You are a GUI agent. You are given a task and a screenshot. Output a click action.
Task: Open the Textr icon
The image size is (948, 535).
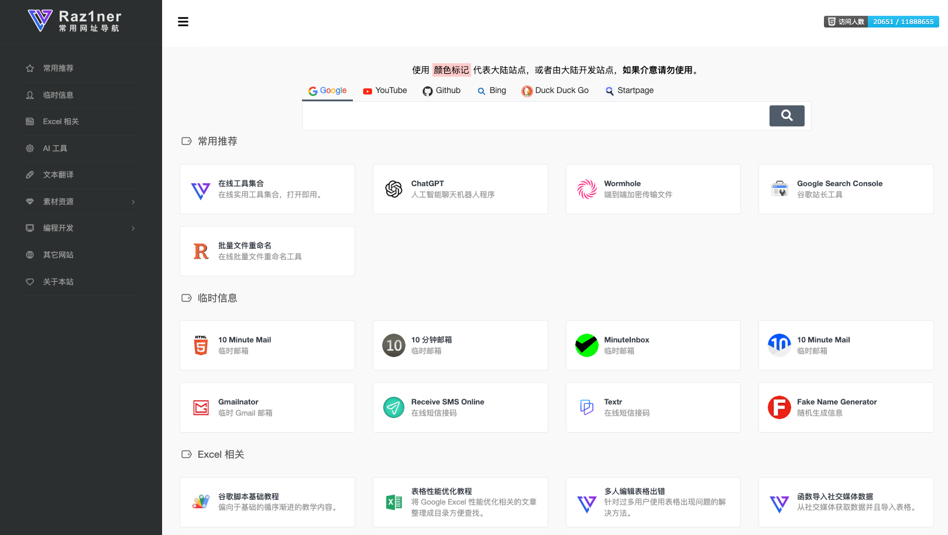(587, 407)
